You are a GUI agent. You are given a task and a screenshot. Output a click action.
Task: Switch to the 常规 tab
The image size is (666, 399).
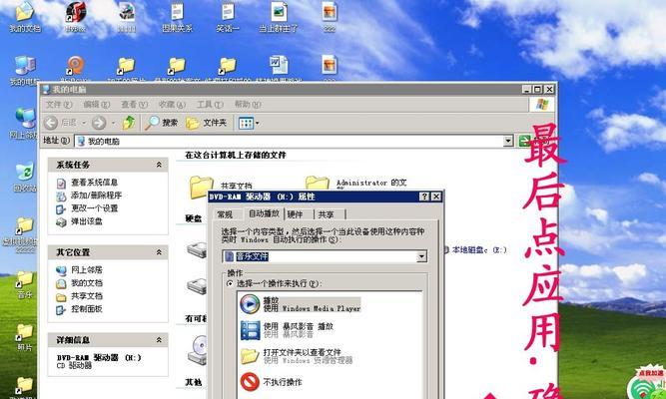tap(225, 214)
